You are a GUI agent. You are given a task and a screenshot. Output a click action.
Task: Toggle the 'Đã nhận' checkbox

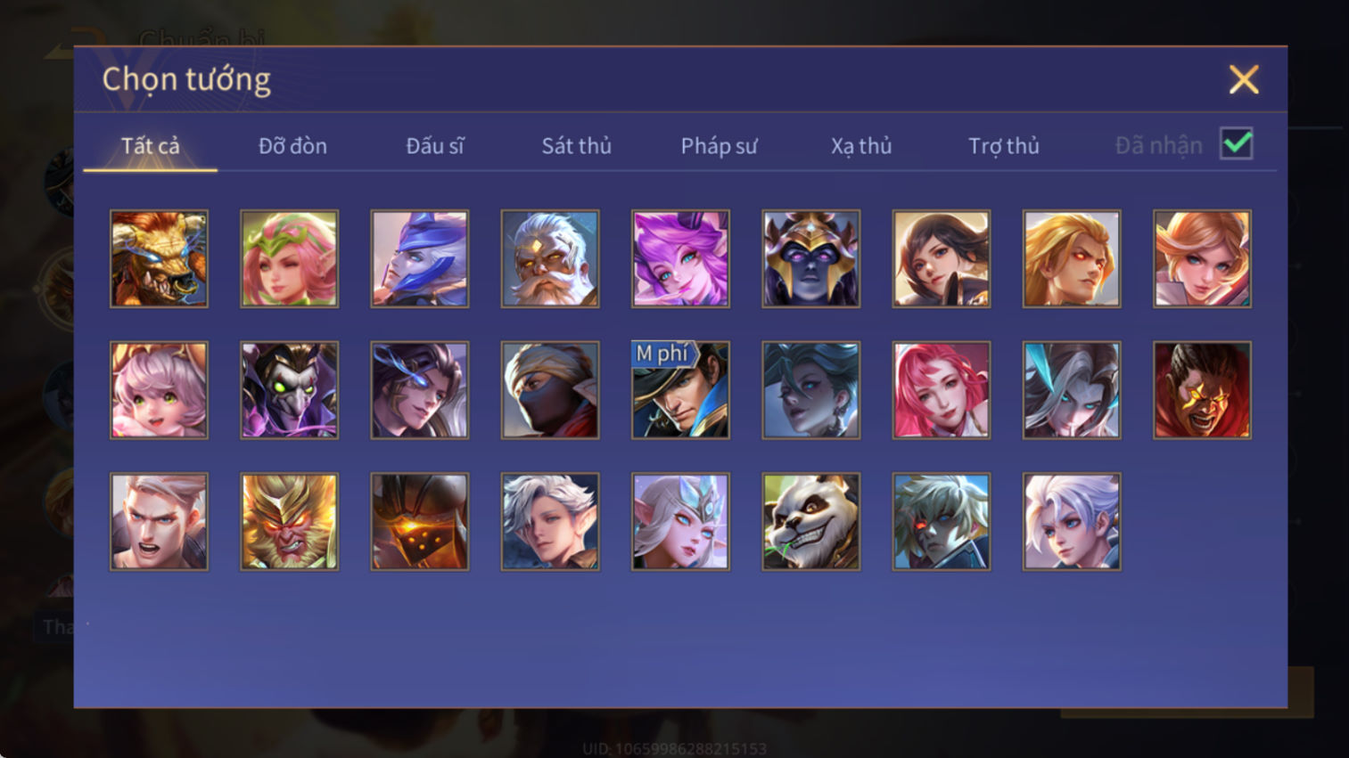(1237, 144)
